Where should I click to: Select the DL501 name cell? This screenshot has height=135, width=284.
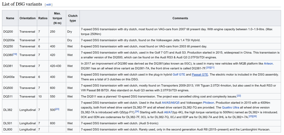click(10, 123)
